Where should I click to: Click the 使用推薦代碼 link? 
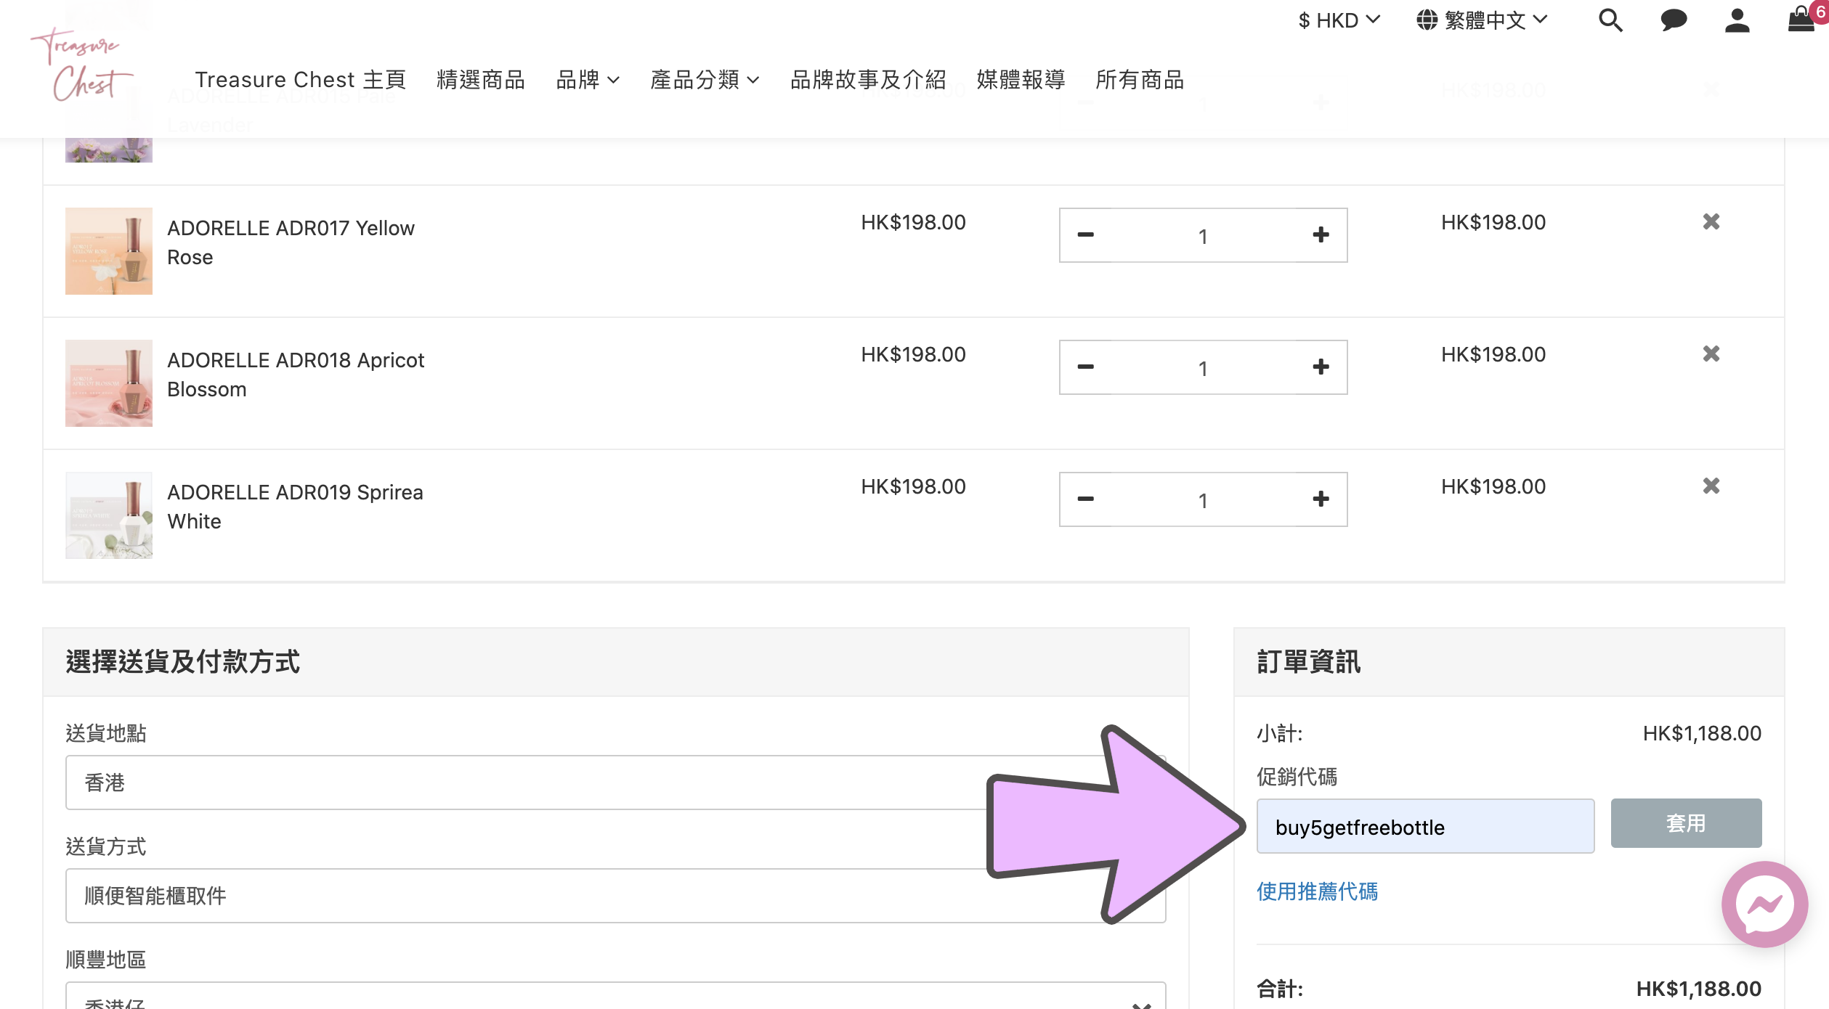click(x=1316, y=891)
